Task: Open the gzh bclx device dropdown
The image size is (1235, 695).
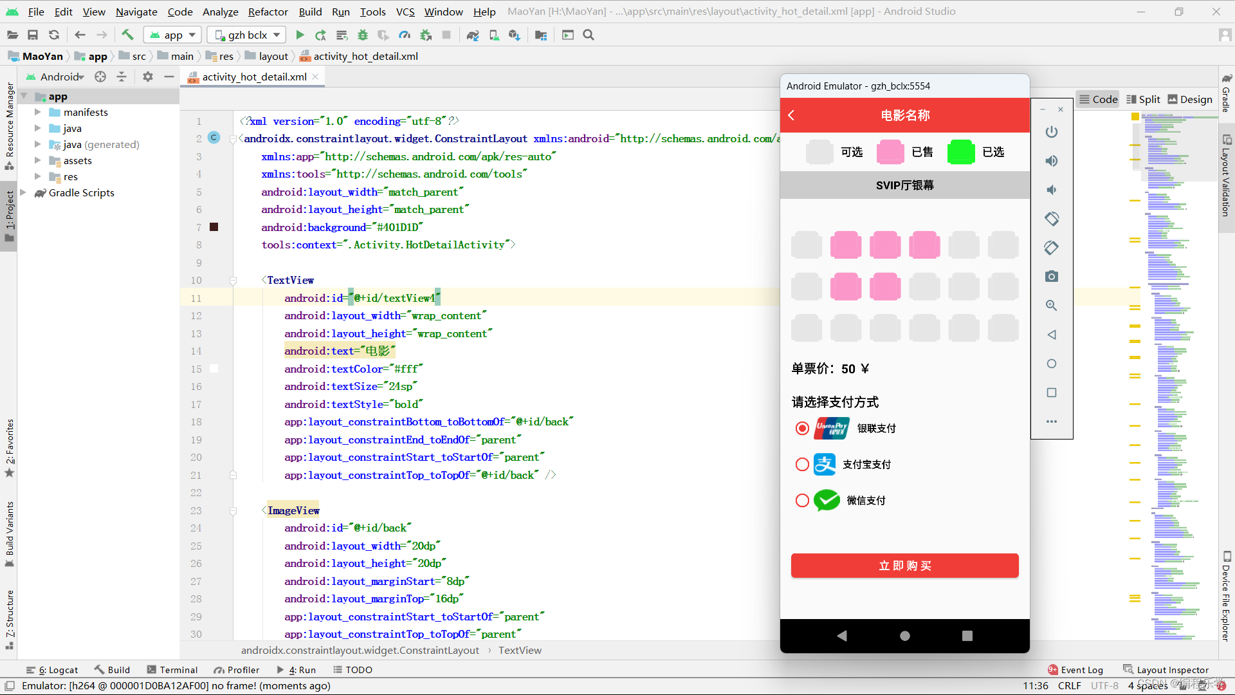Action: pyautogui.click(x=248, y=35)
